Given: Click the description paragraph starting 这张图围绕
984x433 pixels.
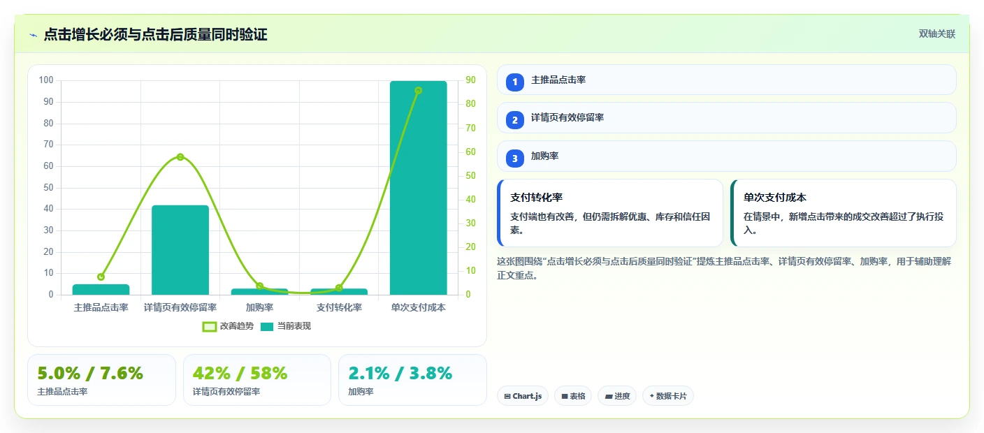Looking at the screenshot, I should coord(724,268).
